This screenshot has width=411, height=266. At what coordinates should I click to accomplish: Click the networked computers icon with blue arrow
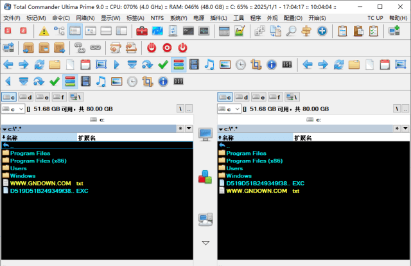click(x=8, y=48)
